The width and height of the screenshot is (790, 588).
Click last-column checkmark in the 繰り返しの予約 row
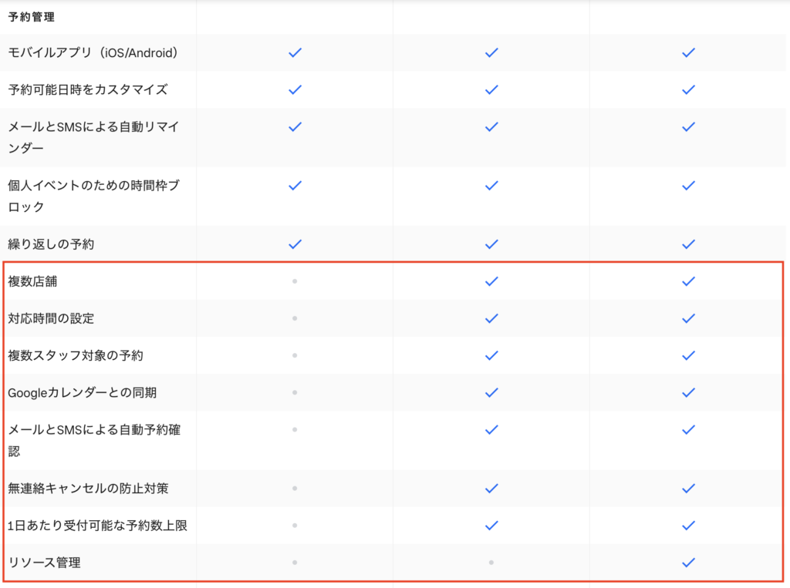[x=689, y=244]
